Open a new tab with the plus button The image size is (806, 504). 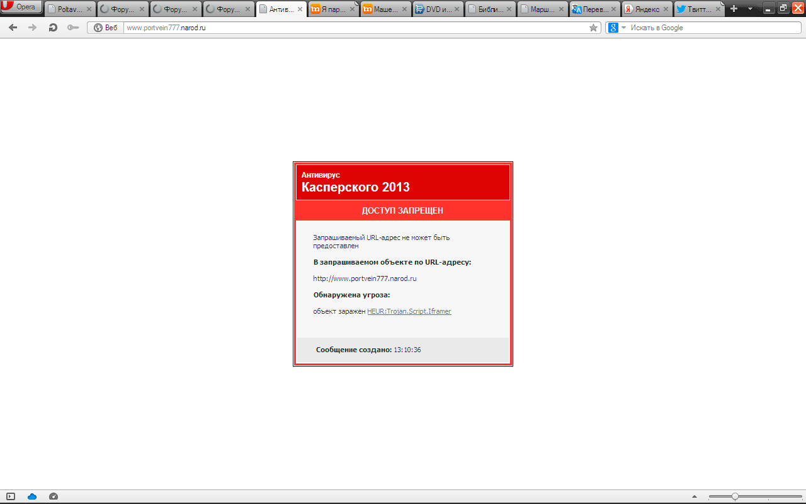pos(734,9)
